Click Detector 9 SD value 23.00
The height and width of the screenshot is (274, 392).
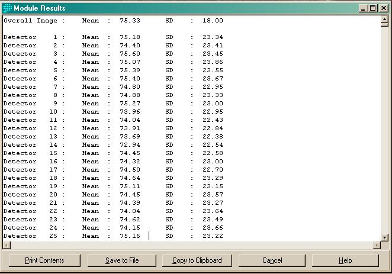click(x=213, y=103)
